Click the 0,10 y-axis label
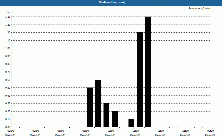The width and height of the screenshot is (222, 138). click(8, 119)
